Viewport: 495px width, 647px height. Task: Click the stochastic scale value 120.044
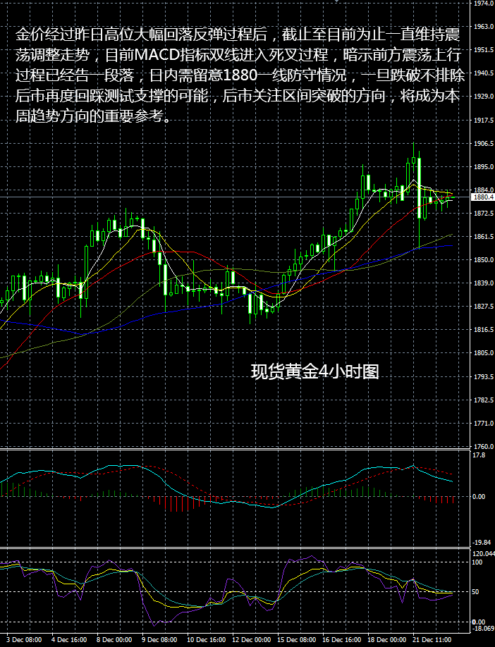[483, 554]
